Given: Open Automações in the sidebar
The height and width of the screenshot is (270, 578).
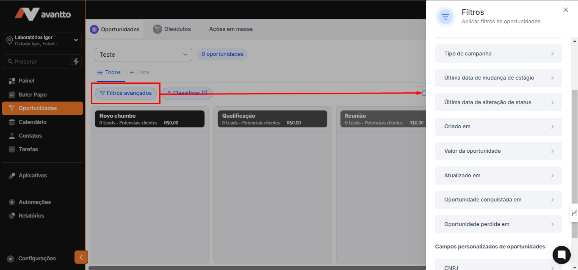Looking at the screenshot, I should pos(34,202).
